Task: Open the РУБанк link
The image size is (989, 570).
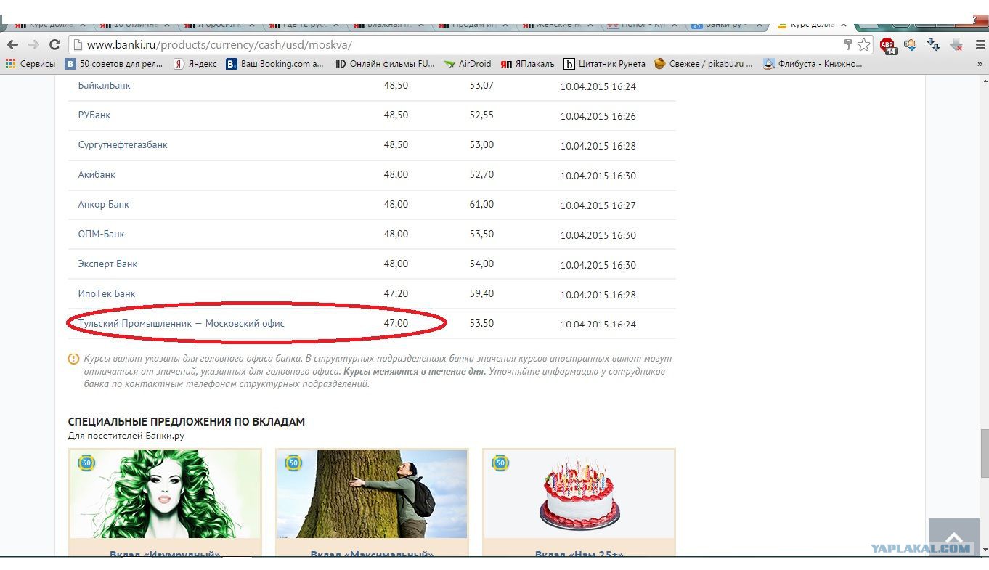Action: [x=94, y=115]
